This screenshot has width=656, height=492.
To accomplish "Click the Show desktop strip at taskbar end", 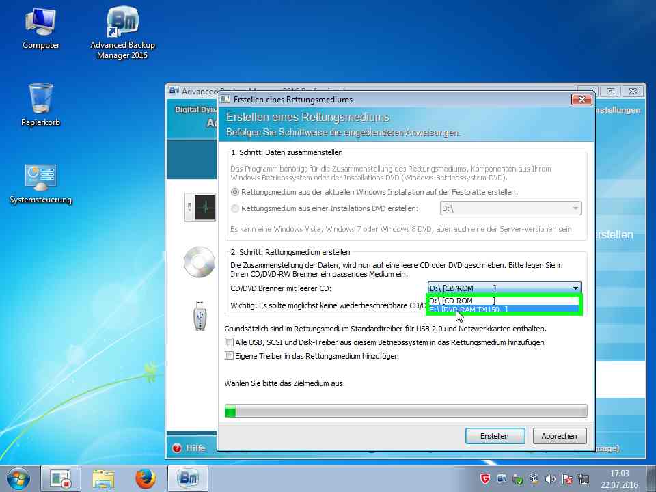I will [x=651, y=478].
